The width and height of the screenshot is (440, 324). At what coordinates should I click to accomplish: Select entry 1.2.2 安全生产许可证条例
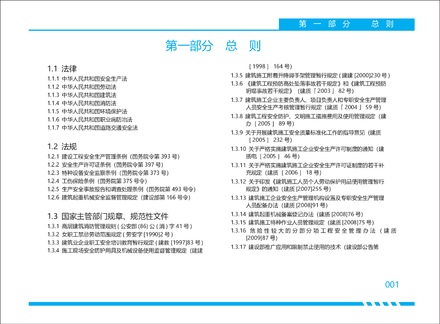tap(105, 165)
